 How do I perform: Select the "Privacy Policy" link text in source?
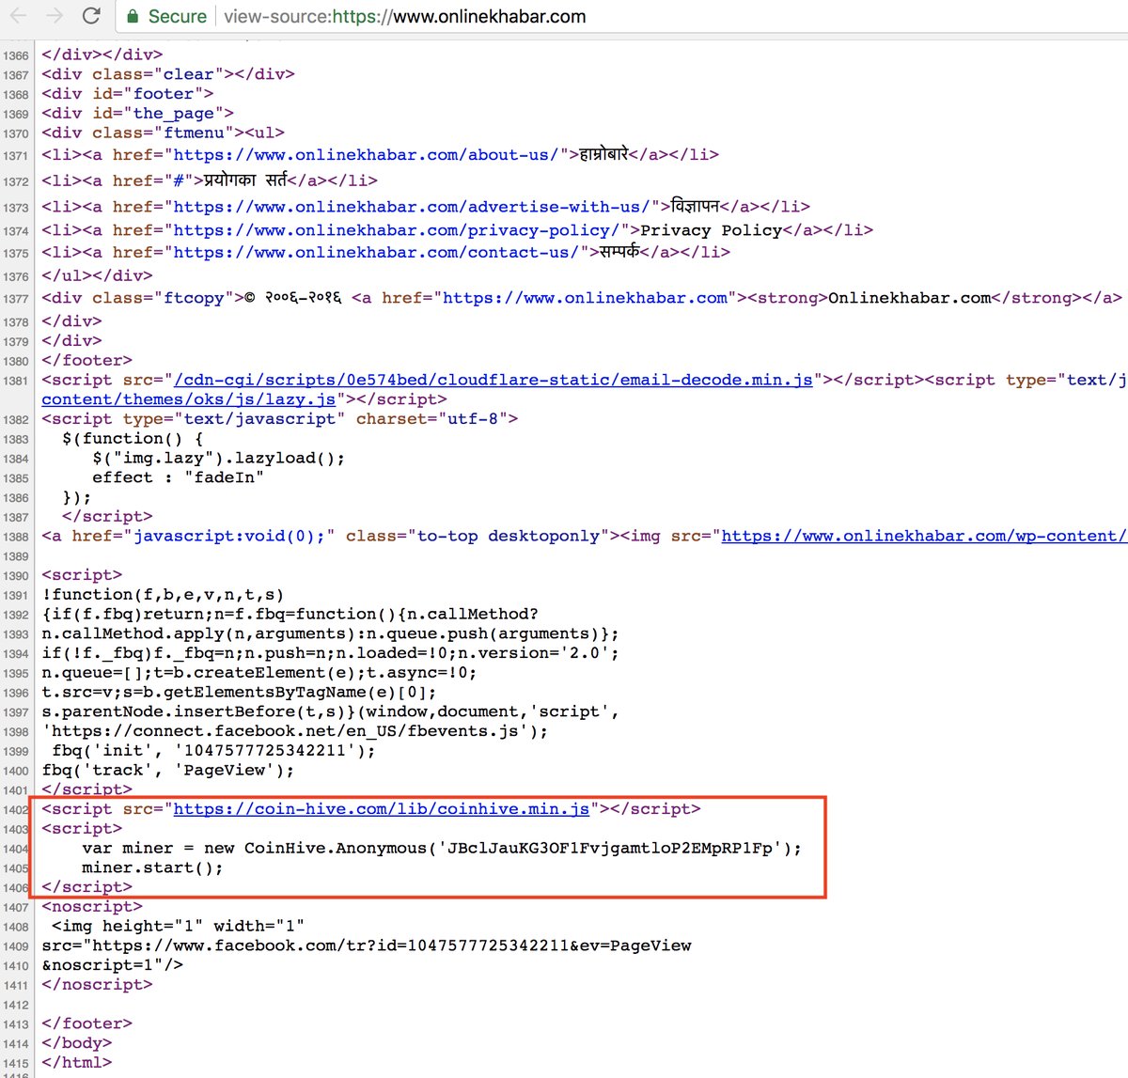click(x=712, y=230)
